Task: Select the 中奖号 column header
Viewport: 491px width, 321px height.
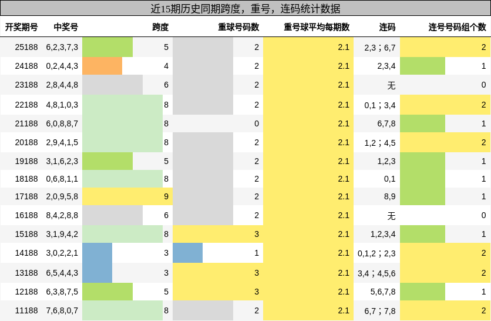Action: [x=66, y=27]
